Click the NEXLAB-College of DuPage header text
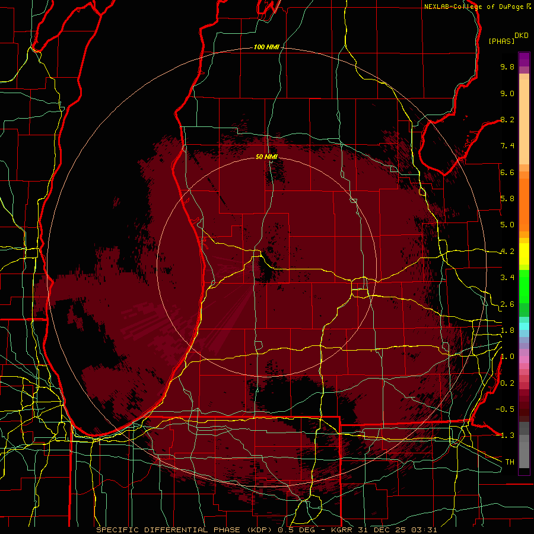 click(x=474, y=7)
